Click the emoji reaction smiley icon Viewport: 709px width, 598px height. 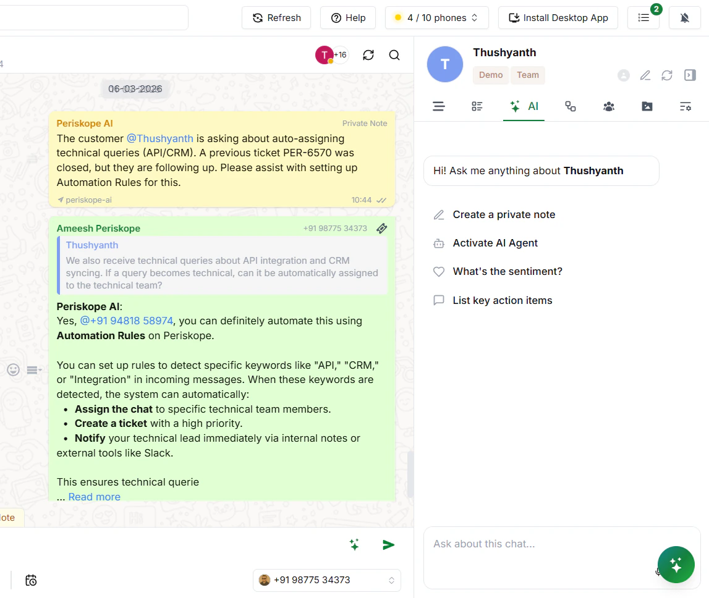(x=13, y=370)
